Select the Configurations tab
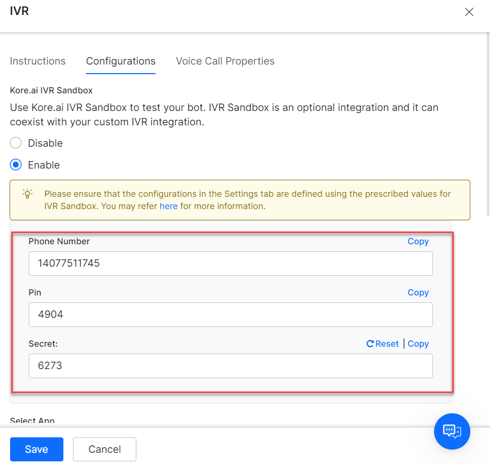This screenshot has width=490, height=464. pos(120,61)
